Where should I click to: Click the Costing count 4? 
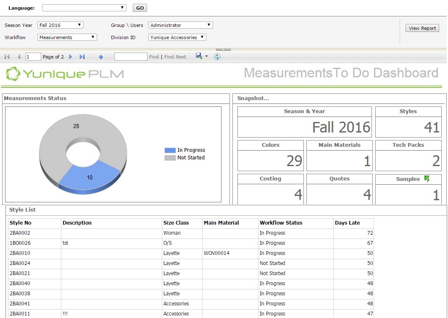tap(298, 194)
